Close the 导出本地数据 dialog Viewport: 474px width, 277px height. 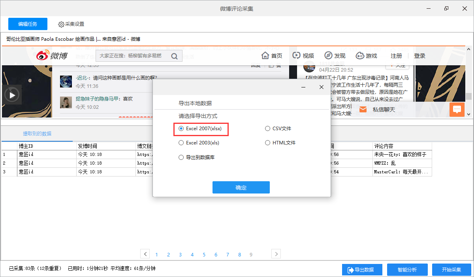tap(322, 87)
